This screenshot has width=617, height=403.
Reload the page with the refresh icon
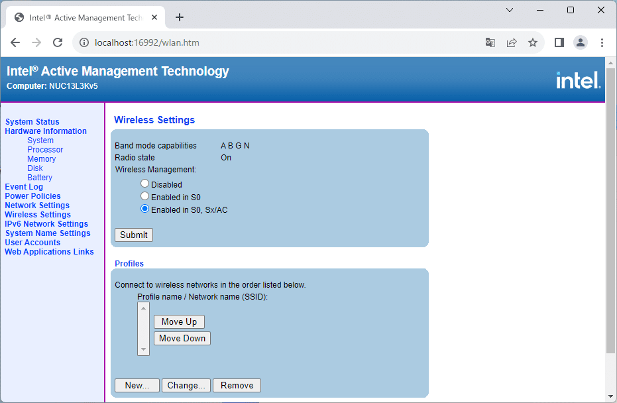click(58, 42)
